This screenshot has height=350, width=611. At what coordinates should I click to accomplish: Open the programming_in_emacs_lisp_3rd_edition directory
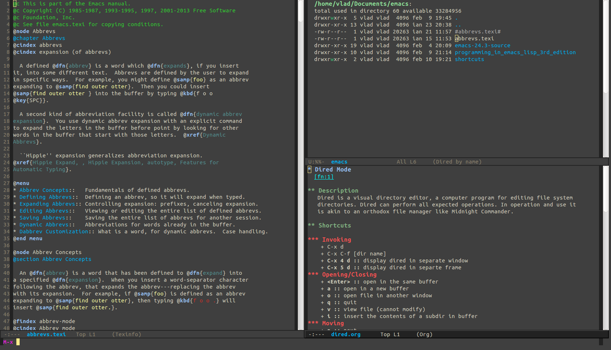tap(515, 52)
